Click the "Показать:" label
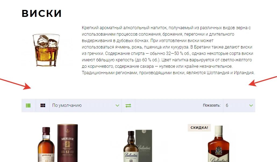 pyautogui.click(x=212, y=105)
